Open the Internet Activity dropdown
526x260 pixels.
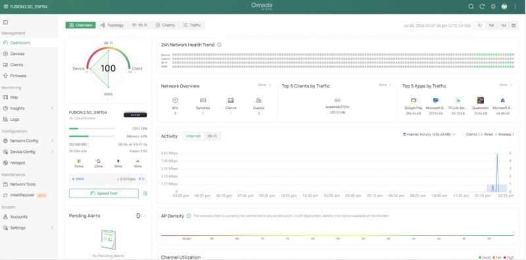429,135
